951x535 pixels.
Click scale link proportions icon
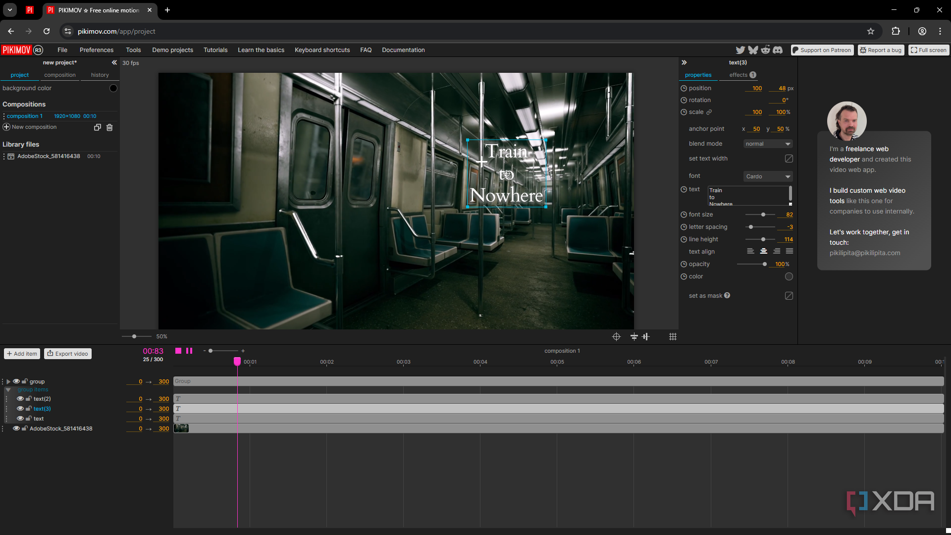click(709, 112)
